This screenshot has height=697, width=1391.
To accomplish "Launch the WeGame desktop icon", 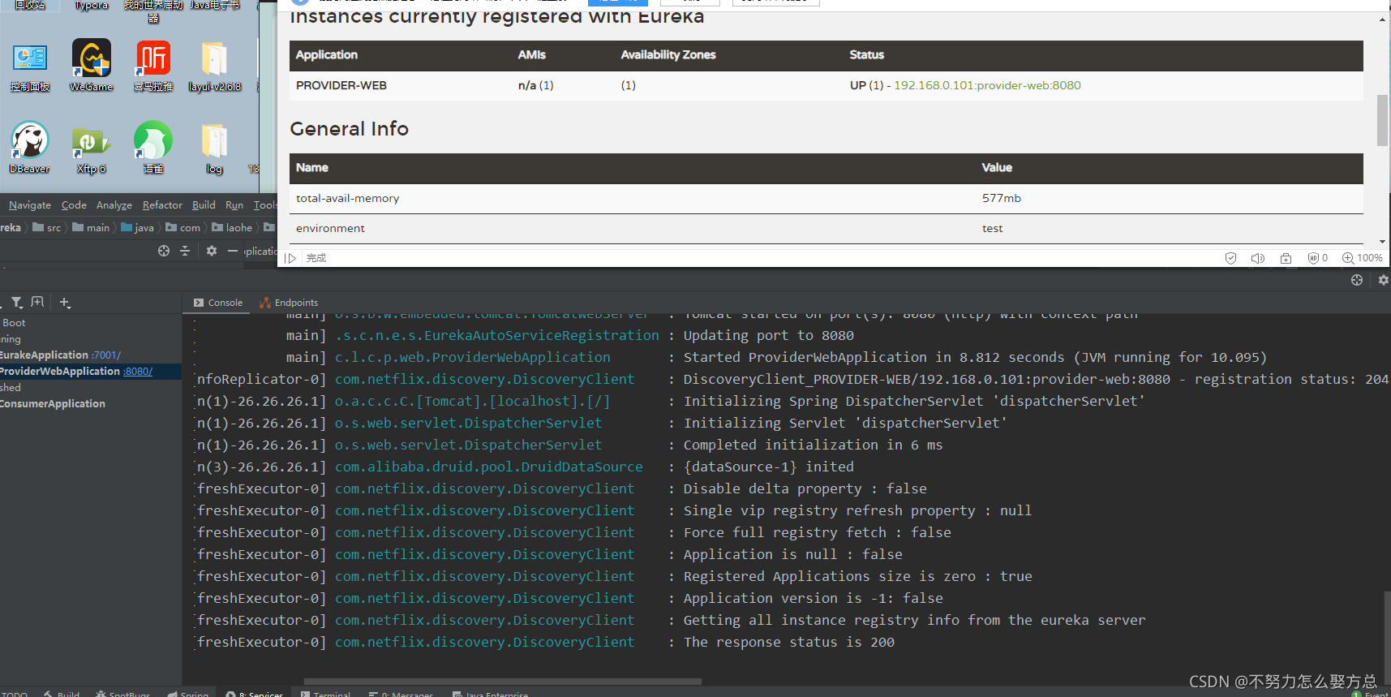I will point(92,67).
